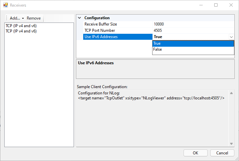Image resolution: width=239 pixels, height=161 pixels.
Task: Choose False in the dropdown list
Action: click(x=193, y=49)
